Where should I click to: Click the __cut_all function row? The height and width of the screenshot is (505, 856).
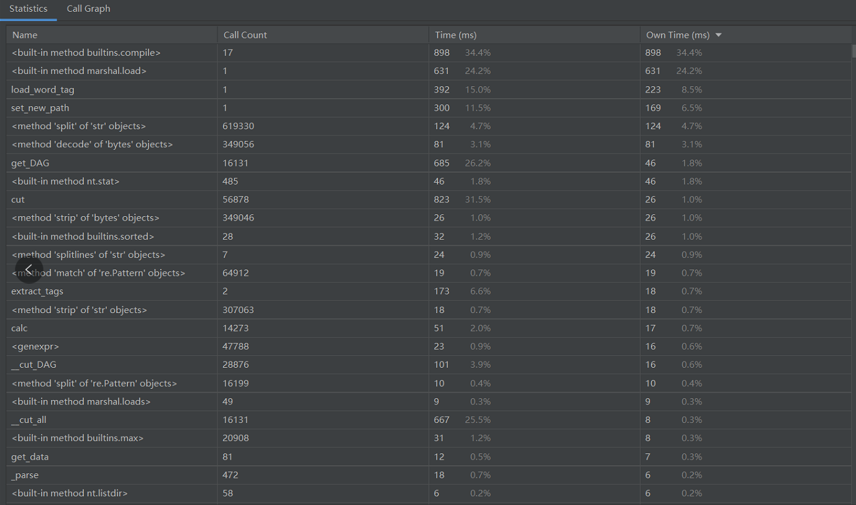click(x=29, y=420)
